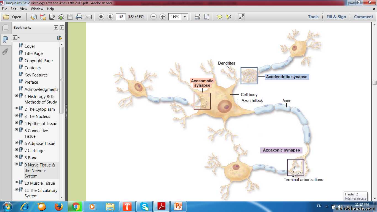Select the Highlight text tool
377x212 pixels.
tap(228, 17)
